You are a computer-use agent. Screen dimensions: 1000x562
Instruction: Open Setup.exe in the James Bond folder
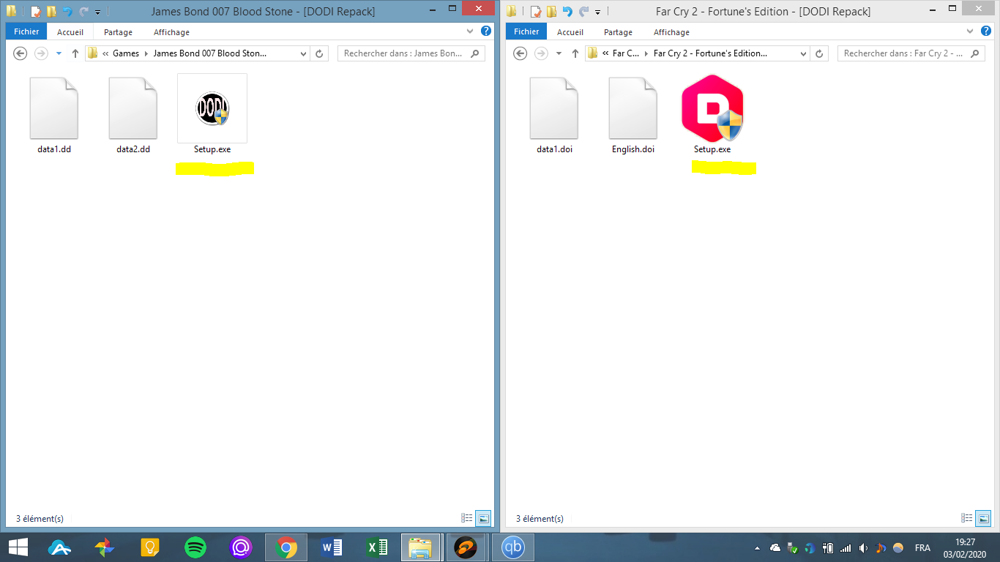point(212,110)
